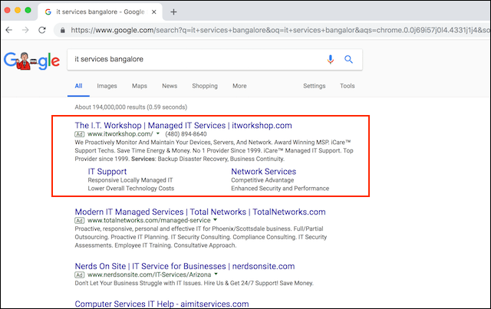
Task: Open 'Computer Services IT Help - aimitservices.com' result
Action: click(x=162, y=304)
